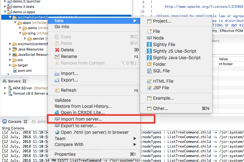Click the red Delete X icon

coord(57,50)
